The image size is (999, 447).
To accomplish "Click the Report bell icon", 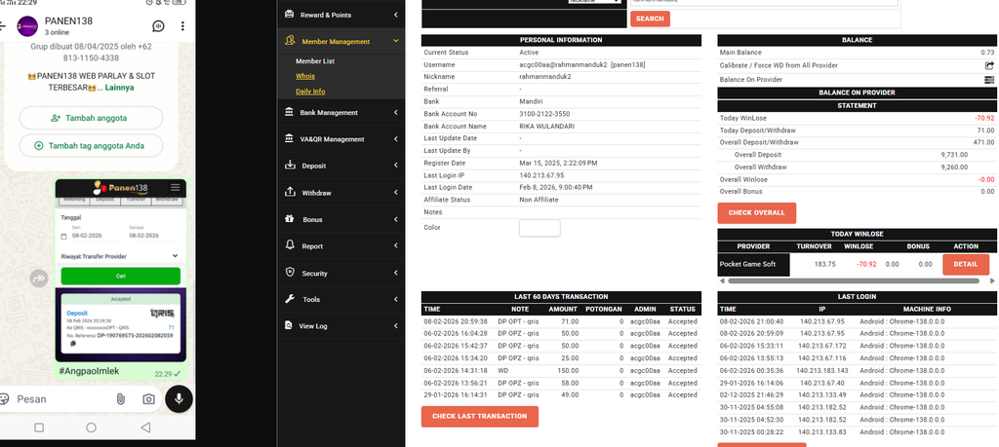I will pyautogui.click(x=290, y=245).
